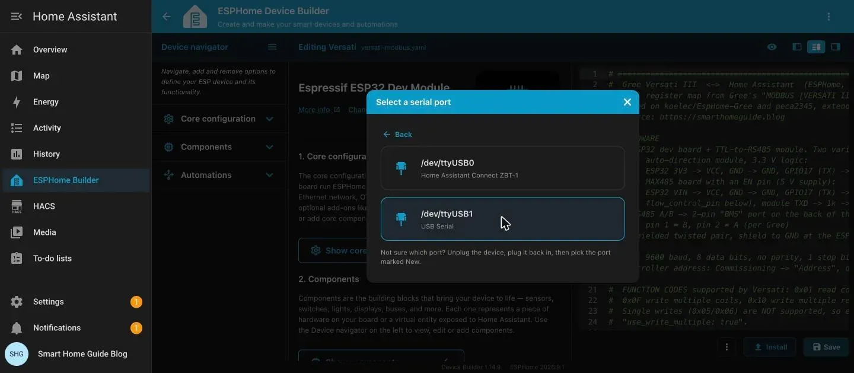The height and width of the screenshot is (373, 854).
Task: Click the Activity list icon
Action: click(17, 128)
